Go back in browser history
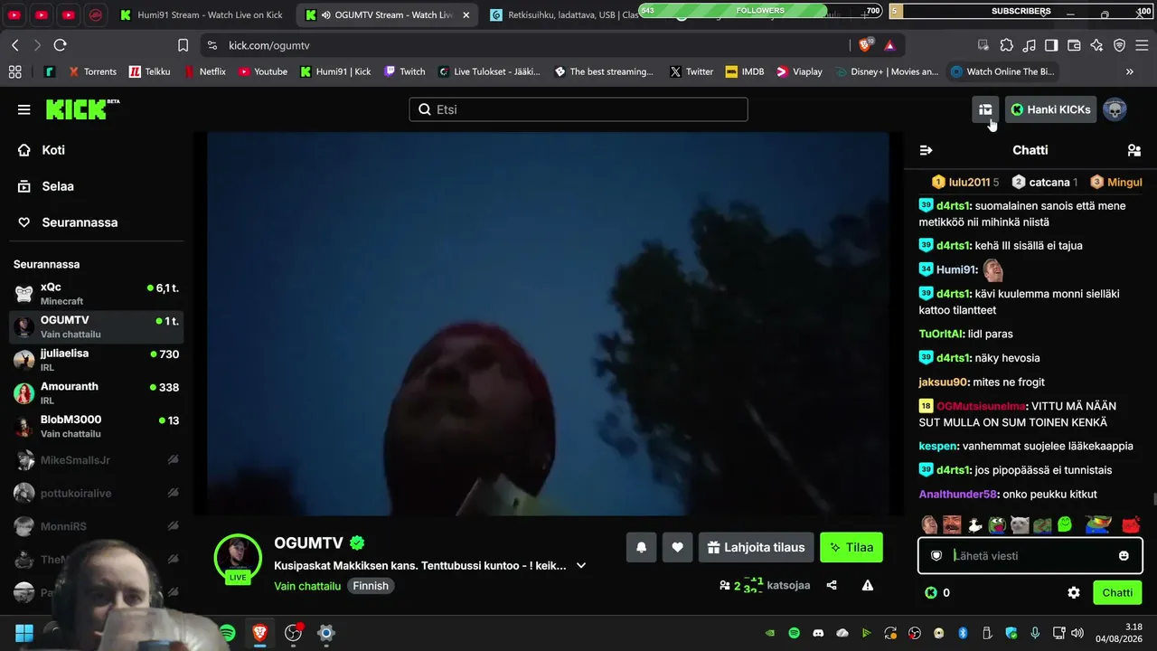The width and height of the screenshot is (1157, 651). click(x=15, y=45)
